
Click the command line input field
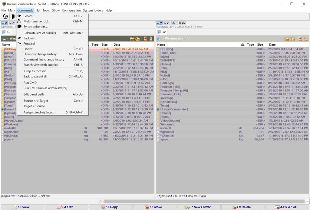point(204,202)
